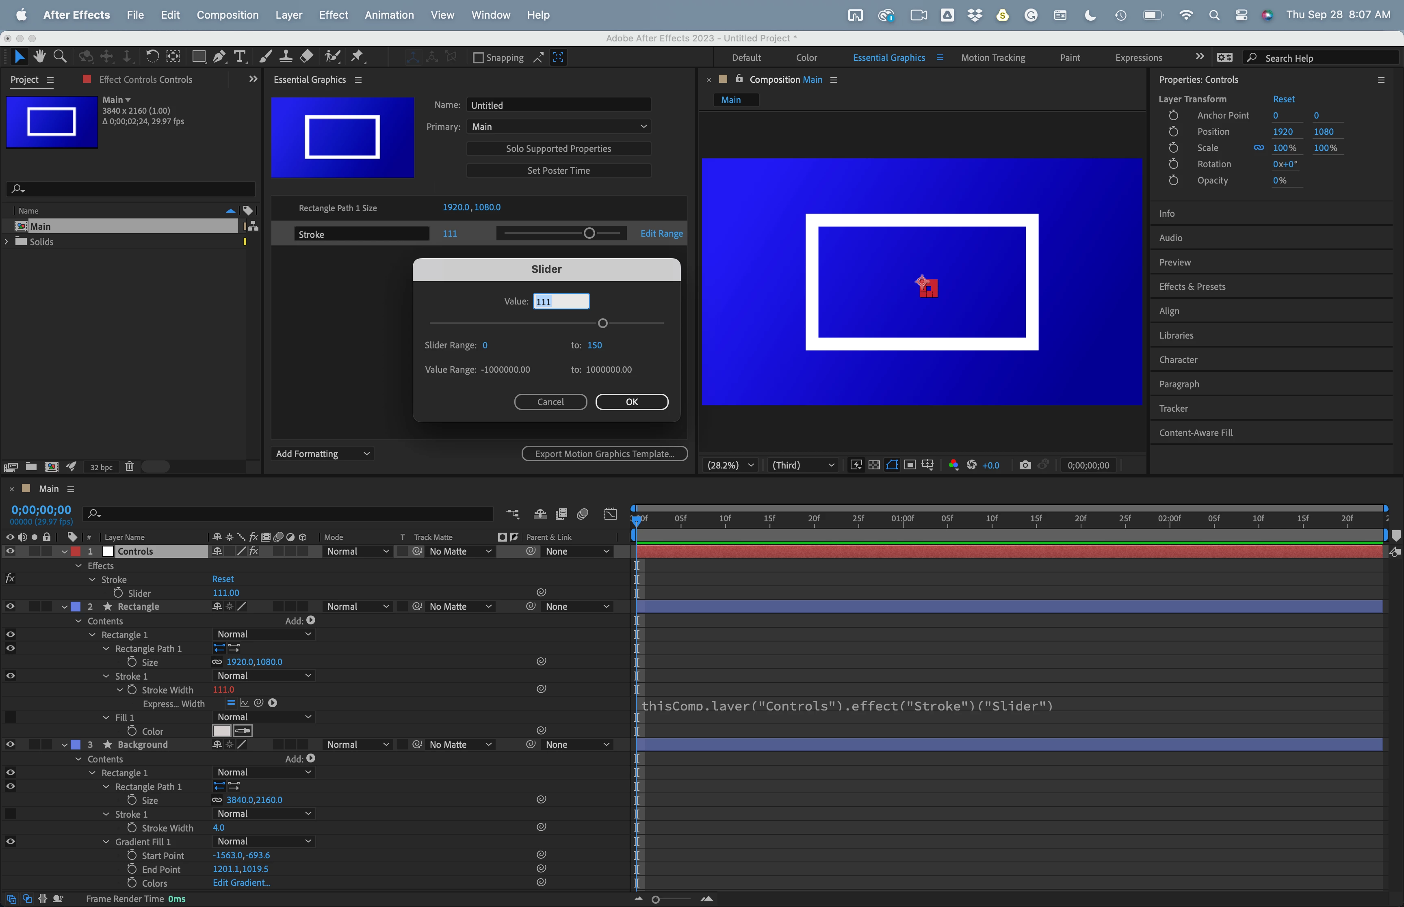This screenshot has width=1404, height=907.
Task: Click Export Motion Graphics Template button
Action: pos(604,453)
